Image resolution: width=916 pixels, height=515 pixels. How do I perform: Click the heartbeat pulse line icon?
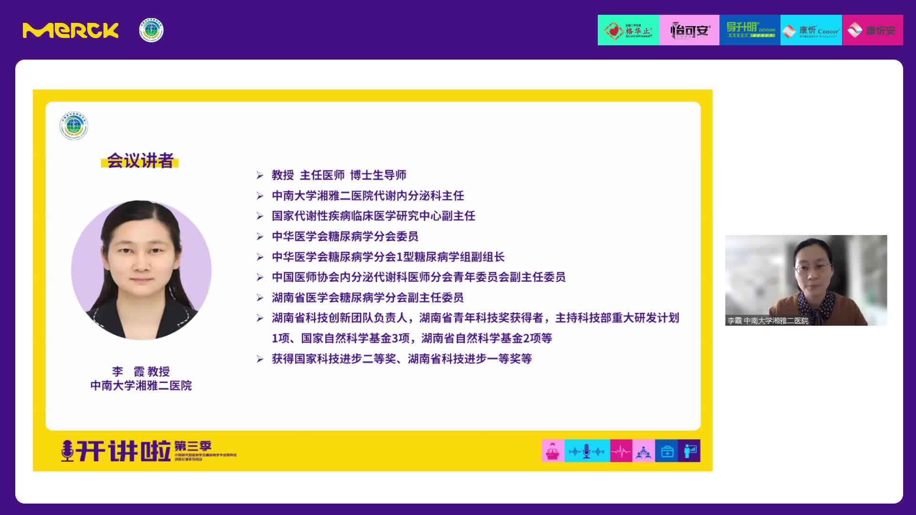(621, 451)
